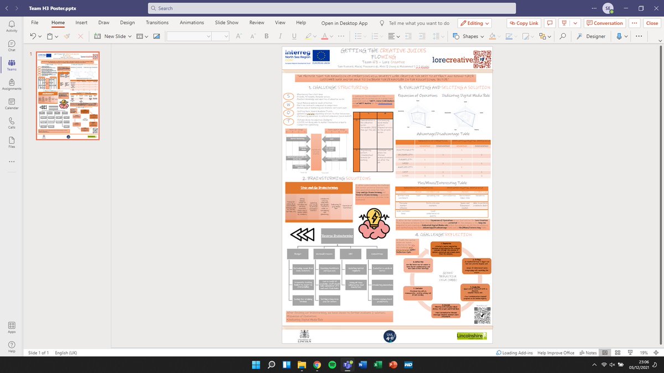Viewport: 664px width, 373px height.
Task: Select the slide 1 thumbnail
Action: 68,96
